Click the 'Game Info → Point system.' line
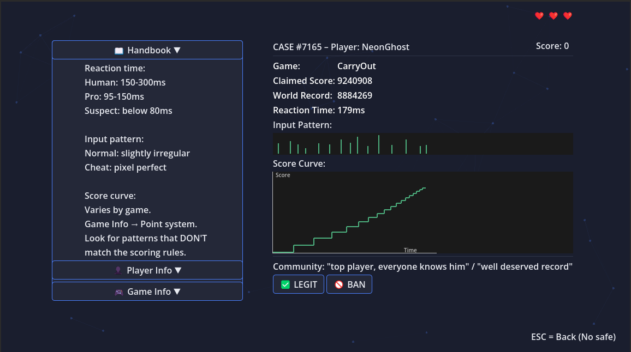 tap(141, 224)
